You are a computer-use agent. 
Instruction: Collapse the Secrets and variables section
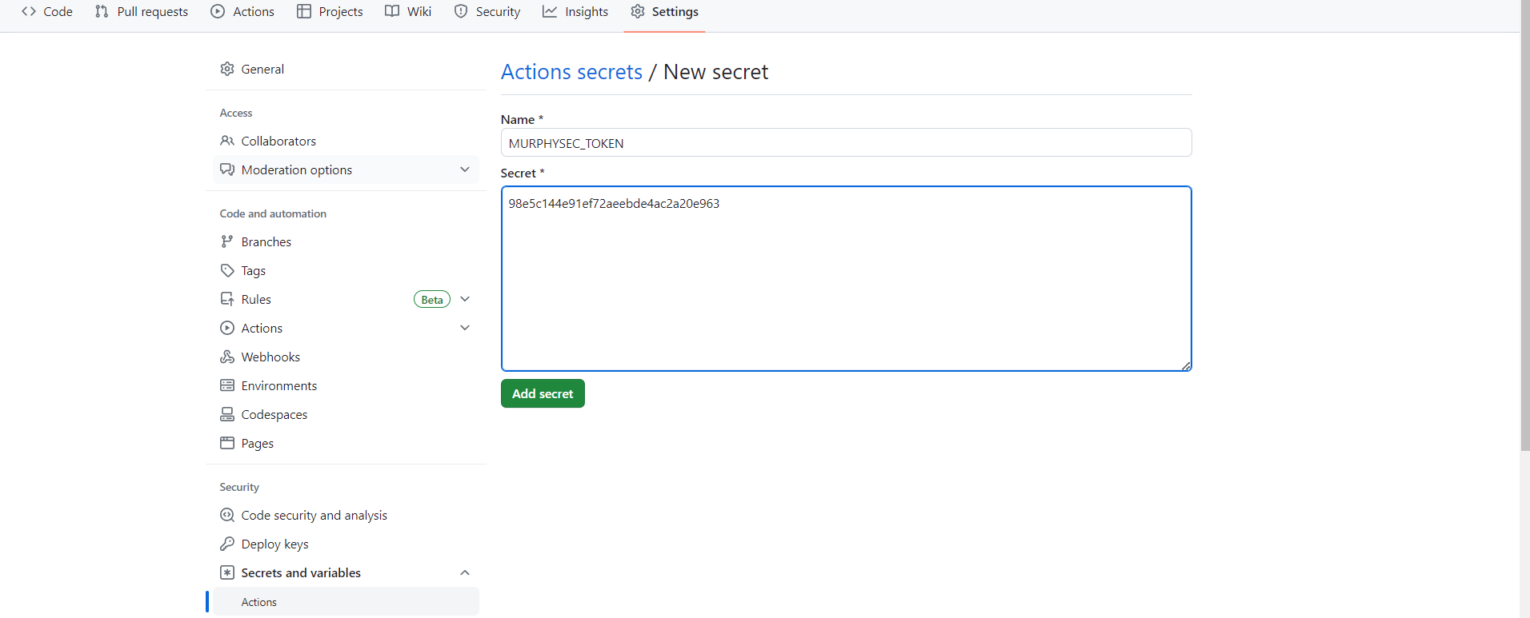point(464,572)
